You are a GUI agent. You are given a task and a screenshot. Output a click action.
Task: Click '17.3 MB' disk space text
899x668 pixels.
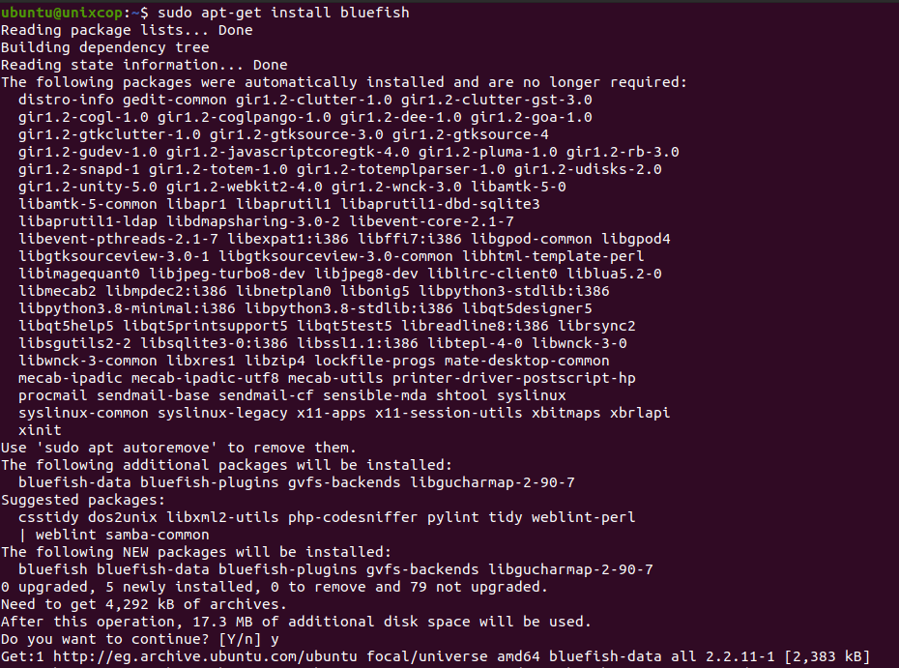pyautogui.click(x=227, y=623)
